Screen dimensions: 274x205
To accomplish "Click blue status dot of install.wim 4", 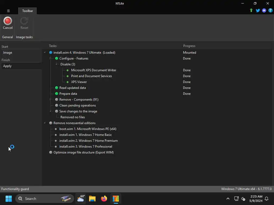I will click(51, 53).
